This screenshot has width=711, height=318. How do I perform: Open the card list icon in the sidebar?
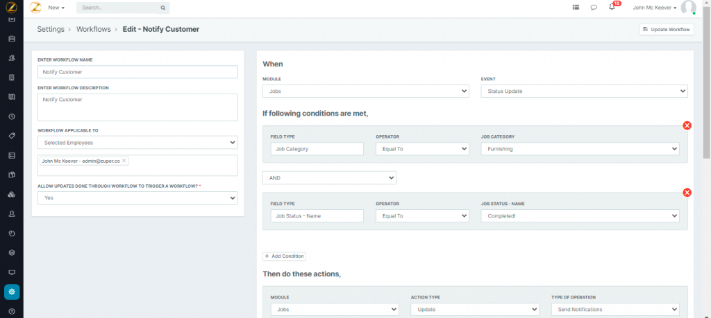pyautogui.click(x=12, y=155)
